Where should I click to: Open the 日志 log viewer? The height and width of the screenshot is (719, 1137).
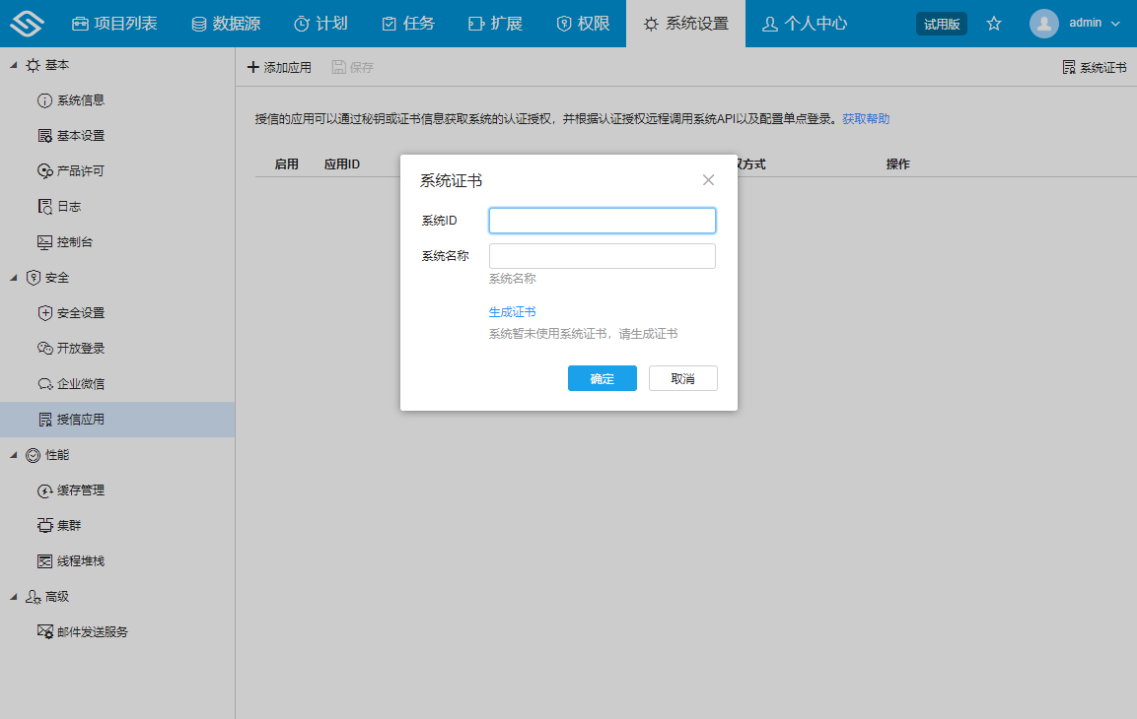[x=71, y=206]
